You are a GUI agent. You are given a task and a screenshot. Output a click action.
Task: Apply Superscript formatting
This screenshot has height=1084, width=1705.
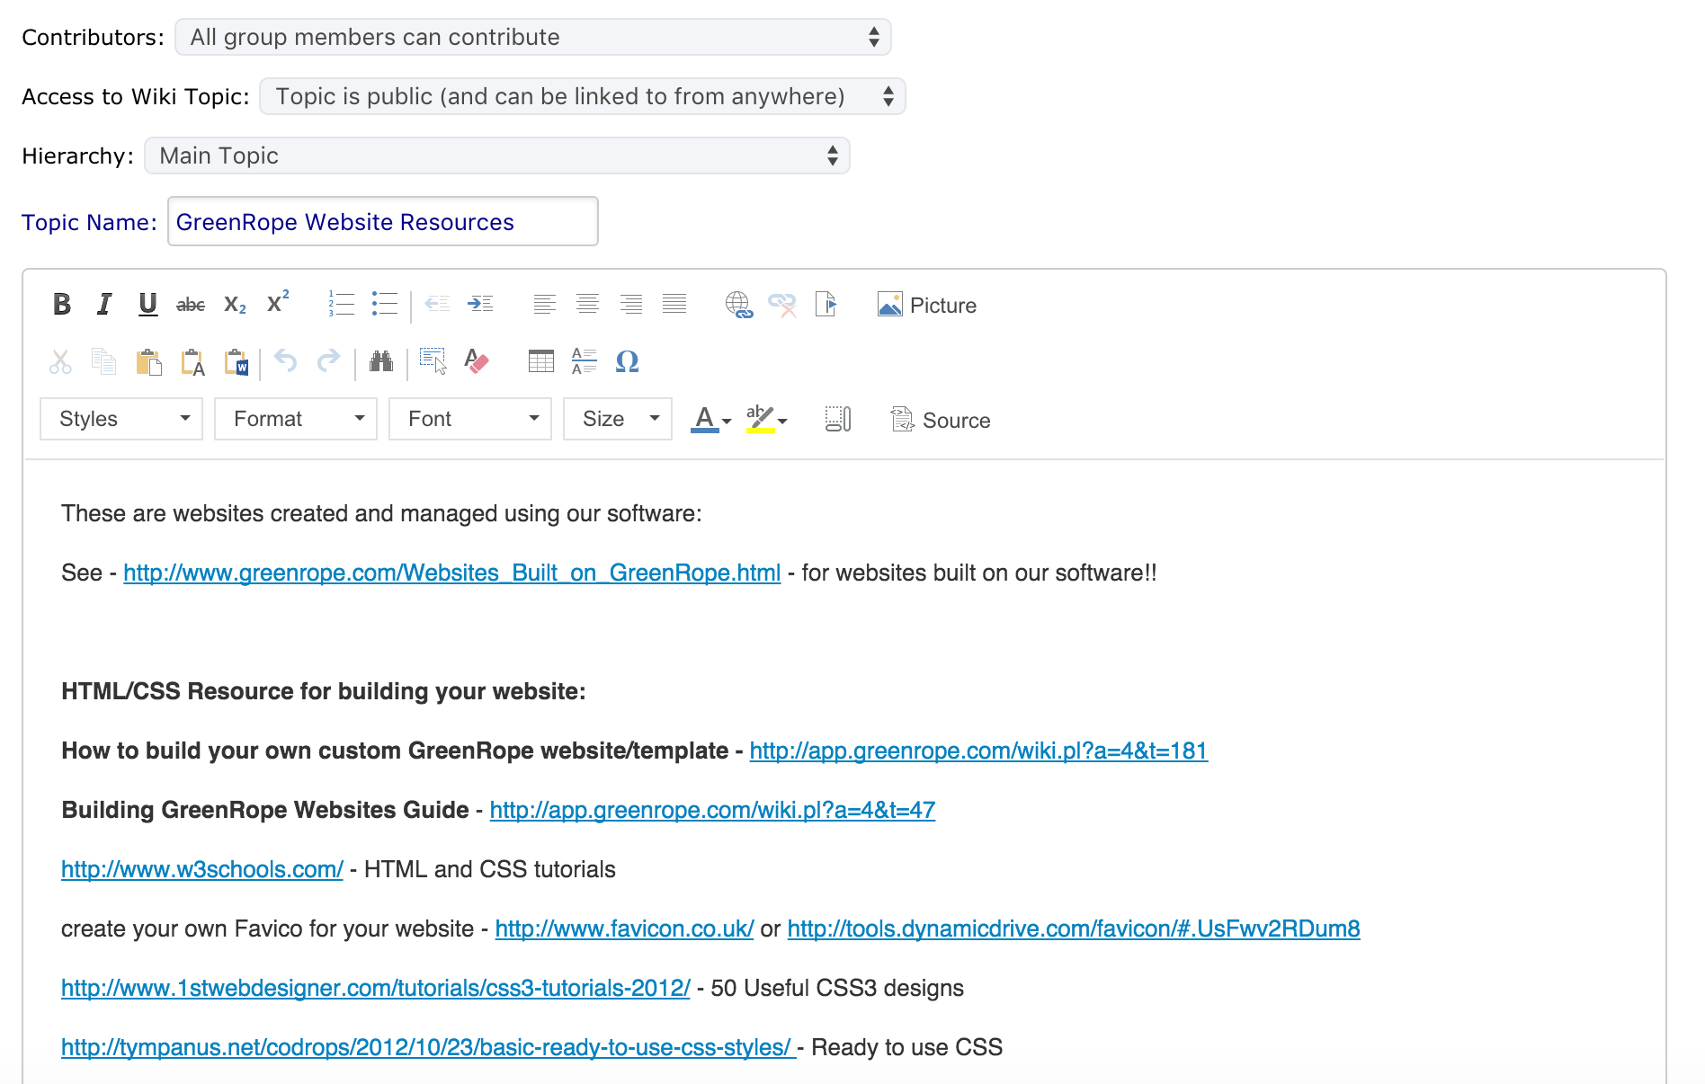click(278, 303)
